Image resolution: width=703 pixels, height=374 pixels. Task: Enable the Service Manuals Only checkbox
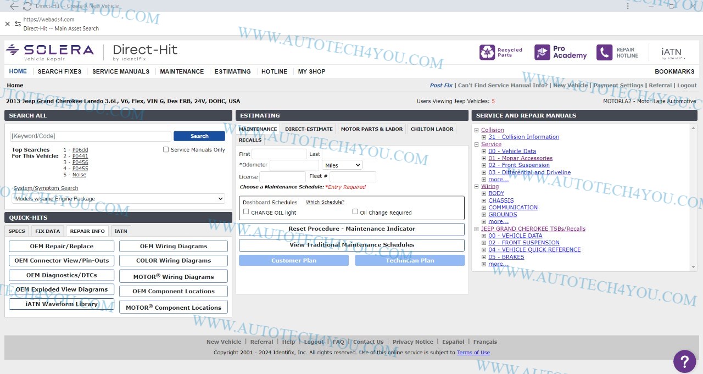(166, 149)
